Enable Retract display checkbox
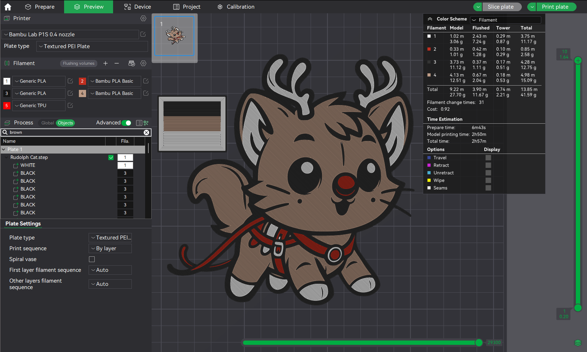The height and width of the screenshot is (352, 587). pyautogui.click(x=488, y=165)
